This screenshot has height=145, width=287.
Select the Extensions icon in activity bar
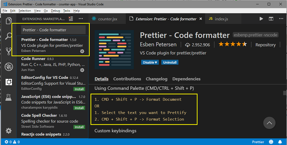tap(9, 82)
